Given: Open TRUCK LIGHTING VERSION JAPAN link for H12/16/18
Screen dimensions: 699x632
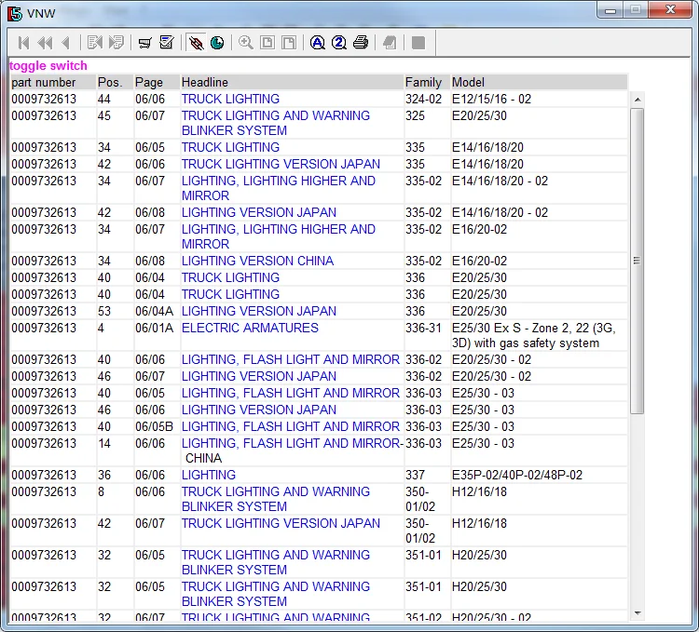Looking at the screenshot, I should 281,523.
